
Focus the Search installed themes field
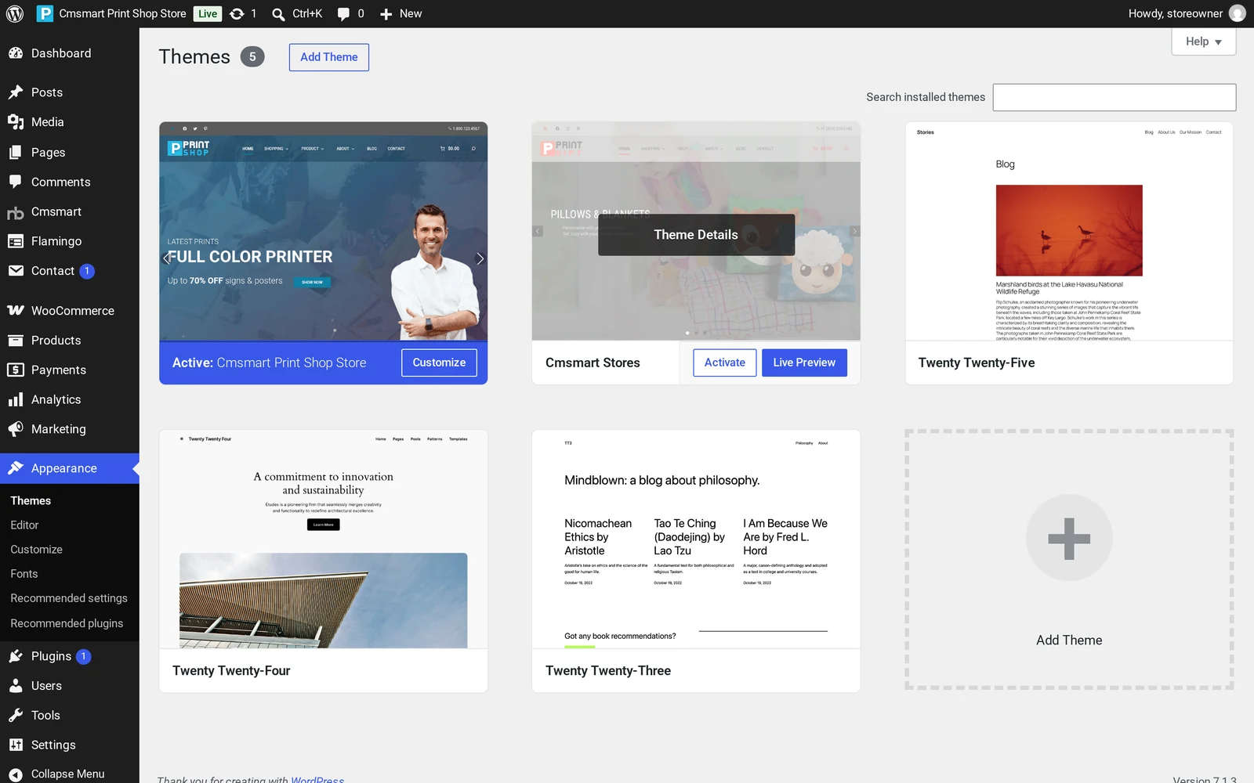[x=1114, y=97]
